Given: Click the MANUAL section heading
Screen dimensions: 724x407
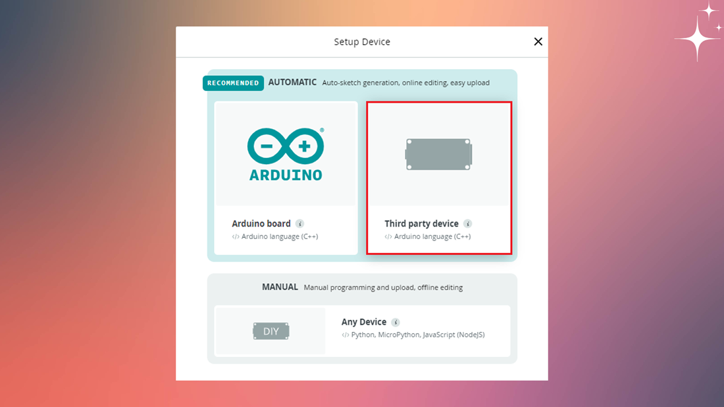Looking at the screenshot, I should click(x=280, y=287).
